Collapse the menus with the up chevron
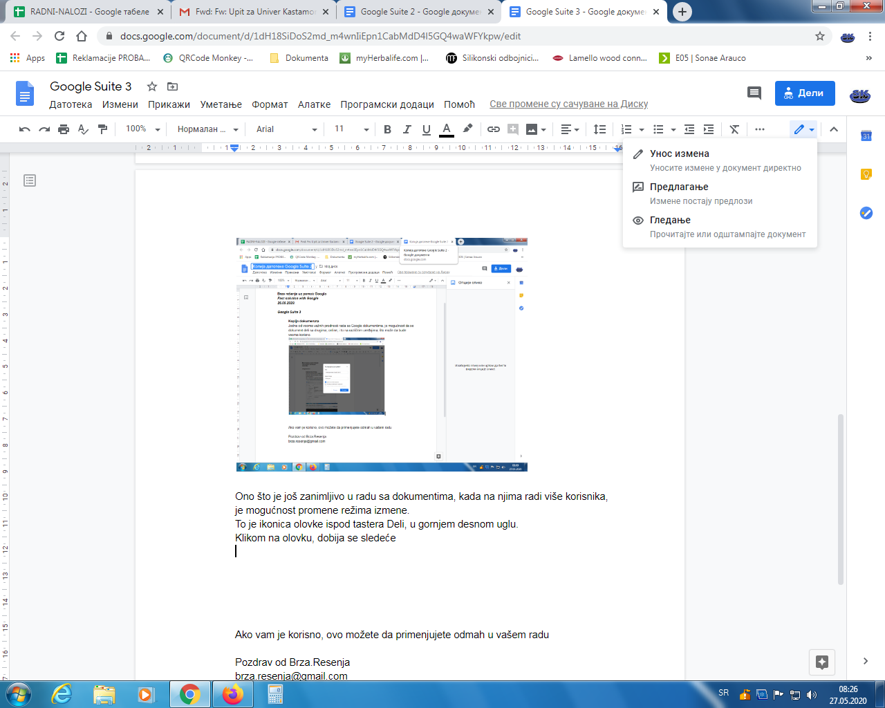885x708 pixels. click(834, 129)
